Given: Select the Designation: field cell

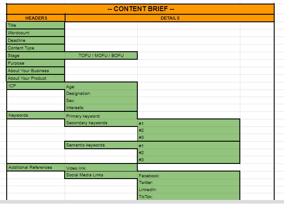Looking at the screenshot, I should pos(101,94).
